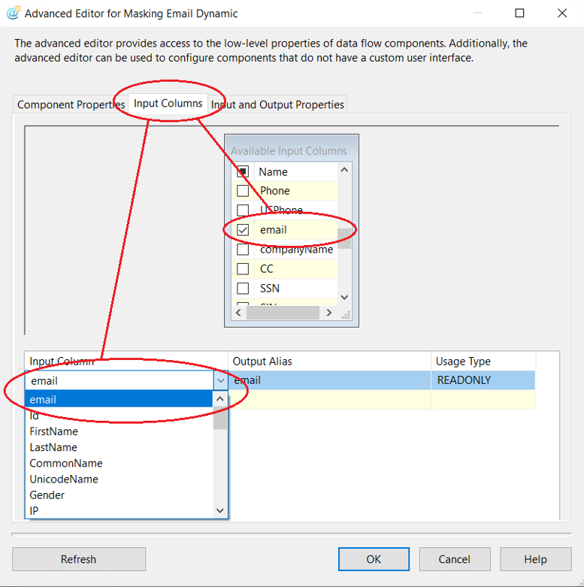This screenshot has width=584, height=587.
Task: Select FirstName from the dropdown list
Action: 53,431
